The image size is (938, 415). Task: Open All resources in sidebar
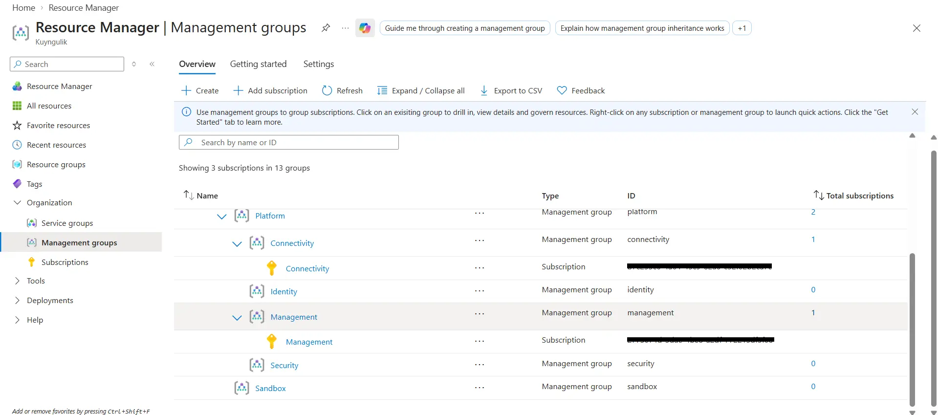(x=49, y=106)
